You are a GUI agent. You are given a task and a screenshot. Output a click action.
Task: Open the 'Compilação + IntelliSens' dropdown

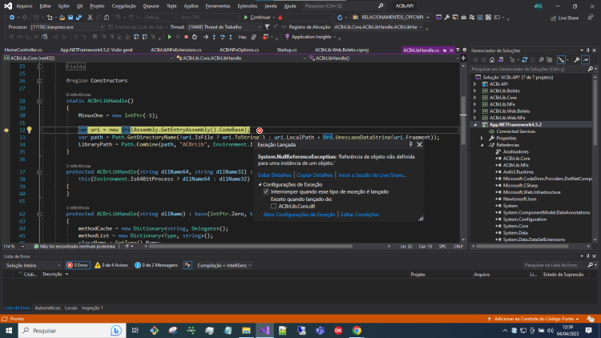pyautogui.click(x=224, y=265)
